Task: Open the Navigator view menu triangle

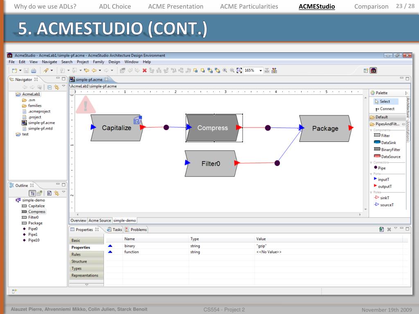Action: pos(63,86)
